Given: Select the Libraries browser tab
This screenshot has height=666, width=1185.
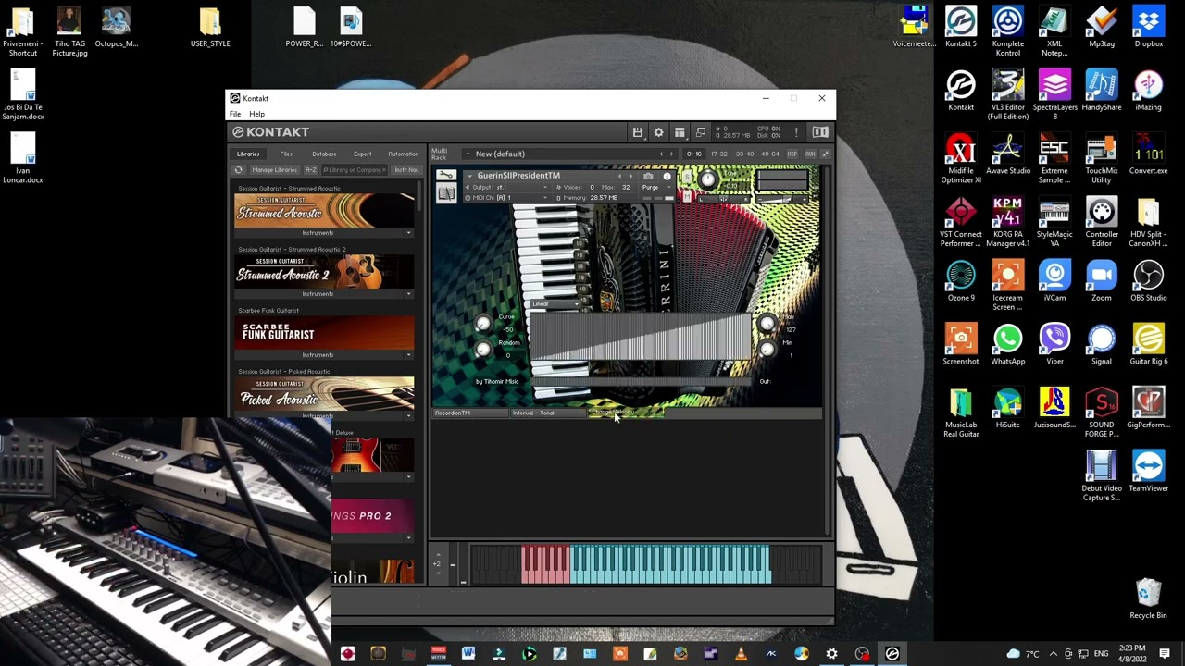Looking at the screenshot, I should (x=248, y=154).
